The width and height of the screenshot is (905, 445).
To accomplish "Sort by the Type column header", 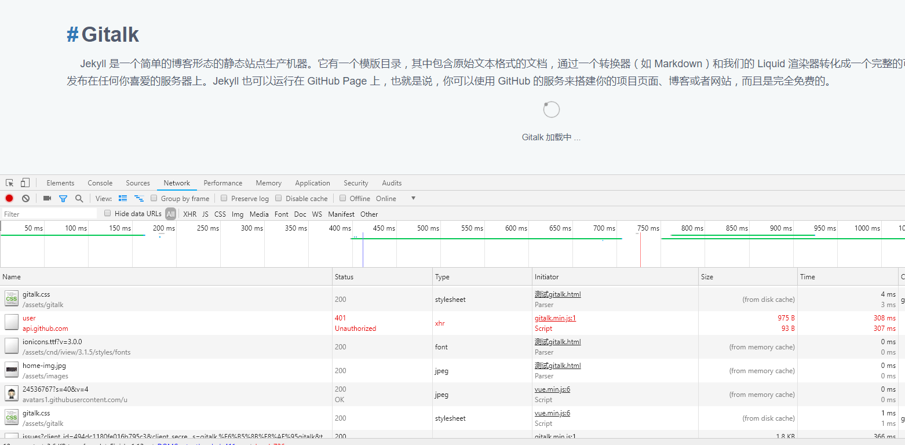I will point(483,277).
